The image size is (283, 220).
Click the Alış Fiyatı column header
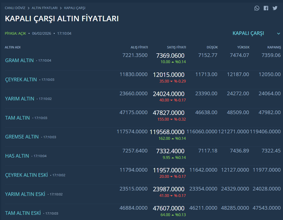[x=139, y=47]
